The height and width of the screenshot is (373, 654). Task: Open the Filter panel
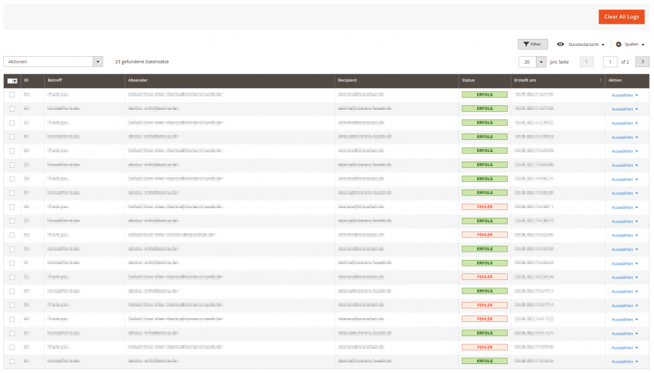click(532, 44)
